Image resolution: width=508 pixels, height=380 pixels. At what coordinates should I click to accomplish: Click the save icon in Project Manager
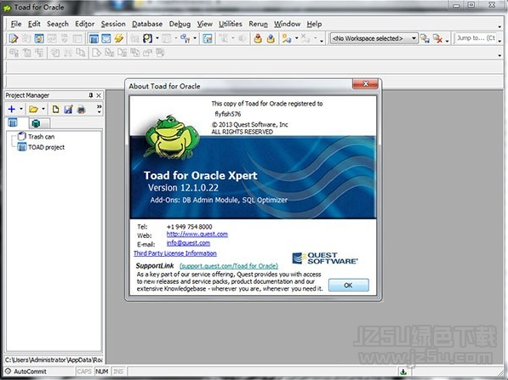(x=68, y=110)
